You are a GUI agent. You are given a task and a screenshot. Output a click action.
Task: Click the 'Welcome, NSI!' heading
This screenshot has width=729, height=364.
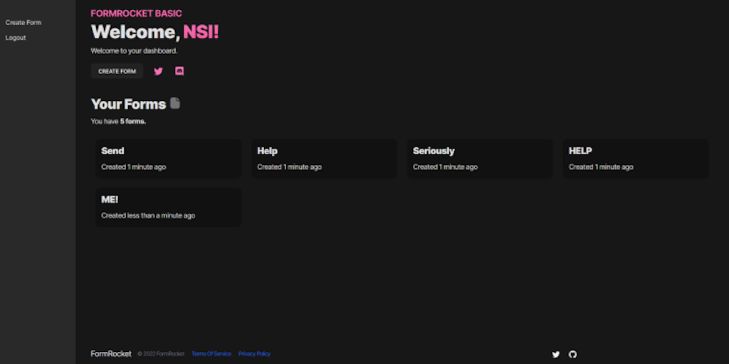[x=154, y=32]
